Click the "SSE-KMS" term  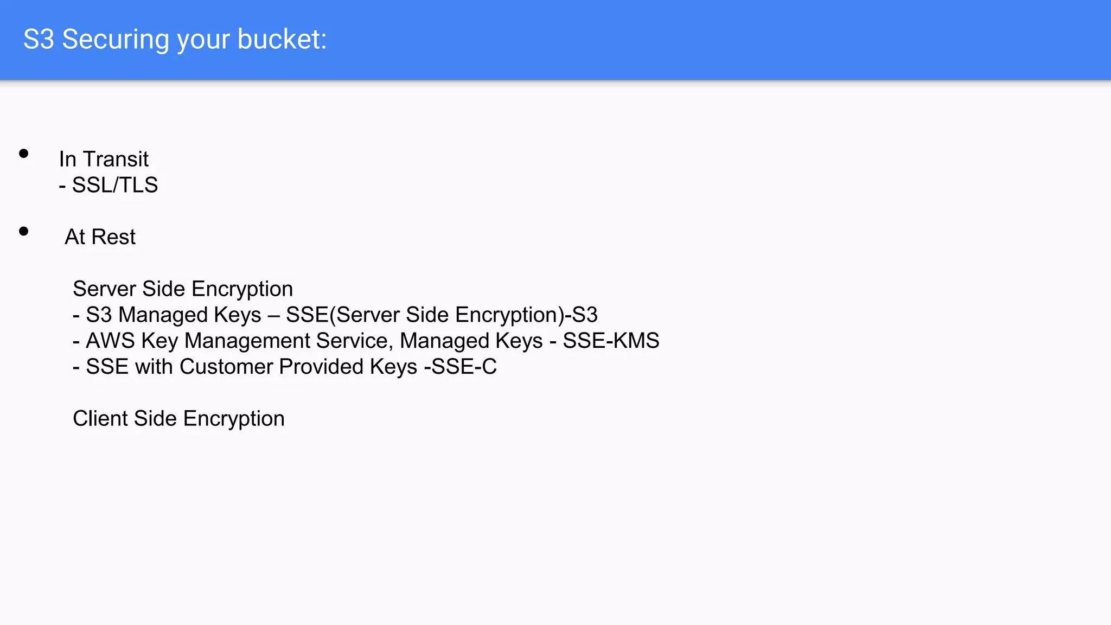coord(611,341)
